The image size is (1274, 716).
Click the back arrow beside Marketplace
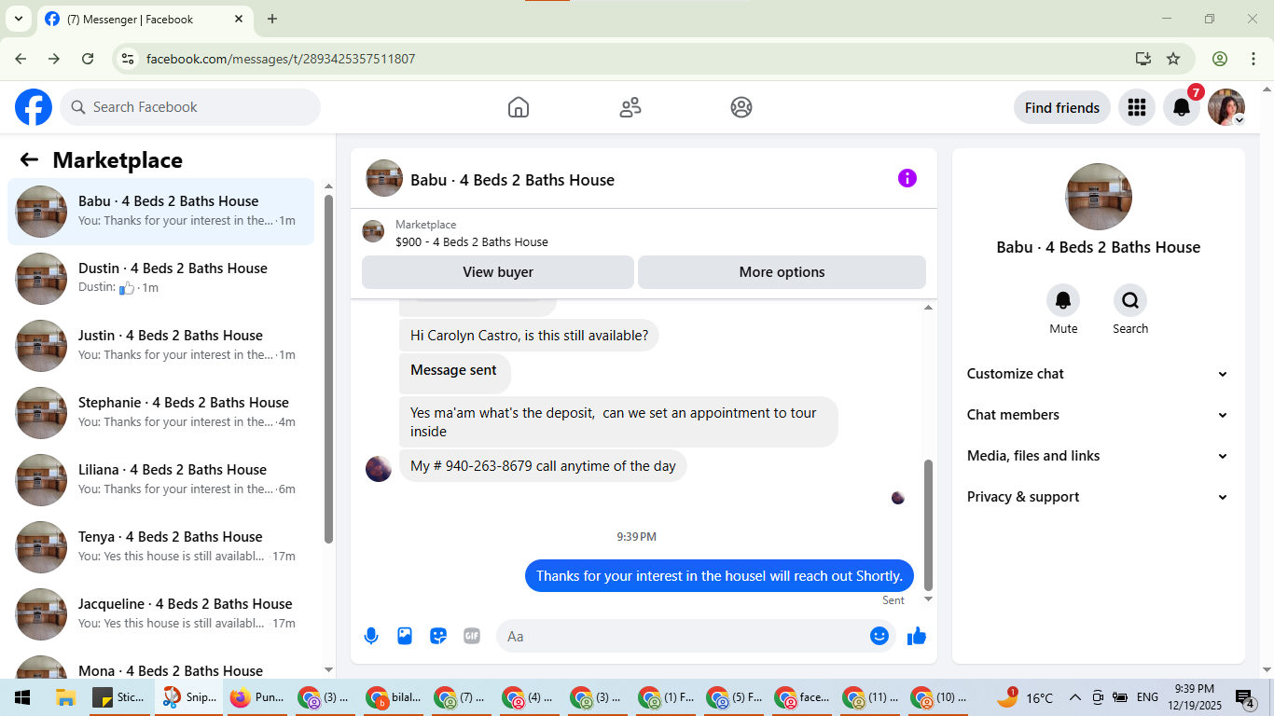tap(29, 159)
